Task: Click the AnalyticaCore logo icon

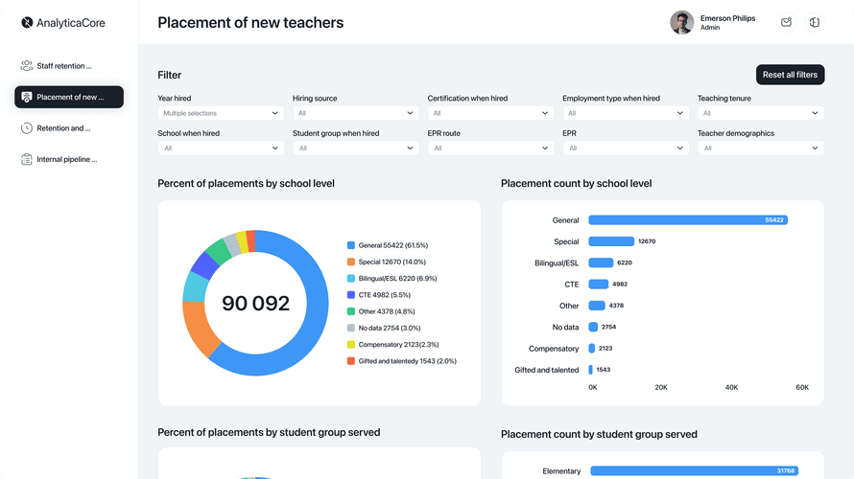Action: (x=27, y=22)
